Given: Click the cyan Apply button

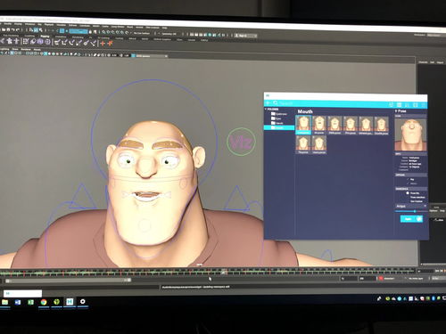Looking at the screenshot, I should [408, 219].
